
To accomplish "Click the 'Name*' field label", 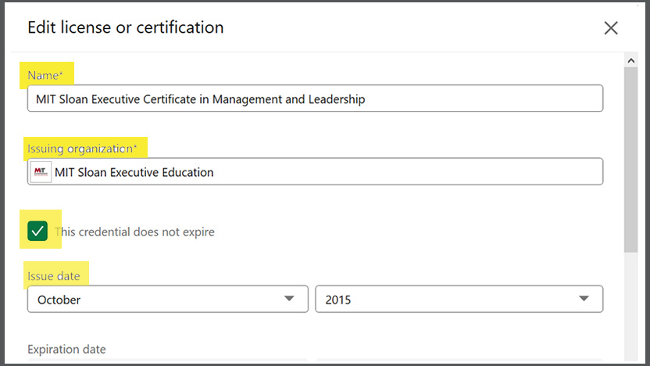I will tap(45, 75).
